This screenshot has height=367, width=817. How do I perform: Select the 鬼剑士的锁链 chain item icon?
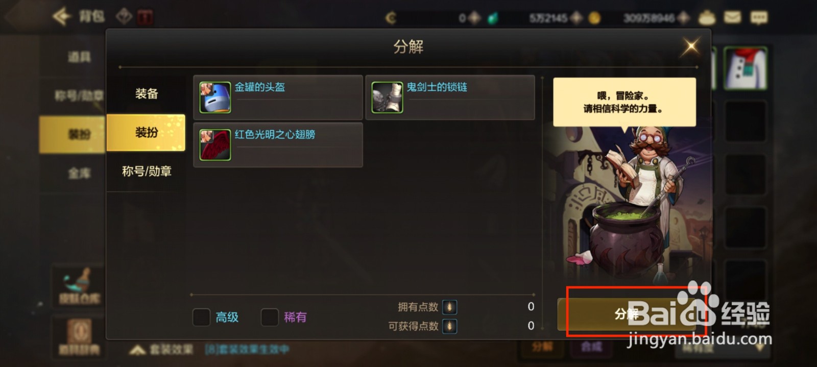387,97
